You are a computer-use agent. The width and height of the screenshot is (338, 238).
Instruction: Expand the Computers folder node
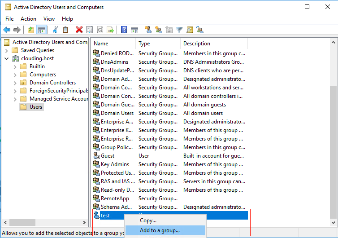point(15,75)
